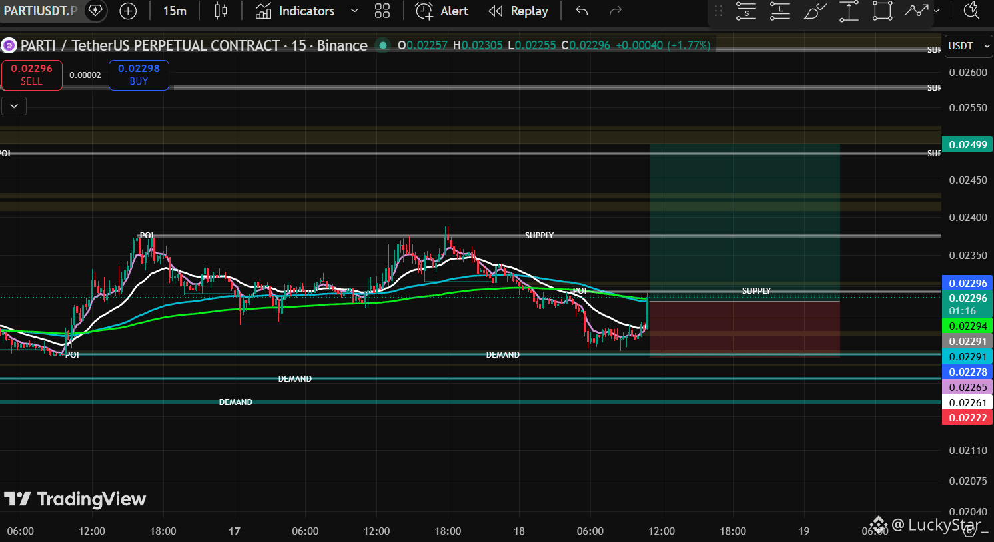This screenshot has width=994, height=542.
Task: Click the 0.02600 price scale value
Action: [x=968, y=72]
